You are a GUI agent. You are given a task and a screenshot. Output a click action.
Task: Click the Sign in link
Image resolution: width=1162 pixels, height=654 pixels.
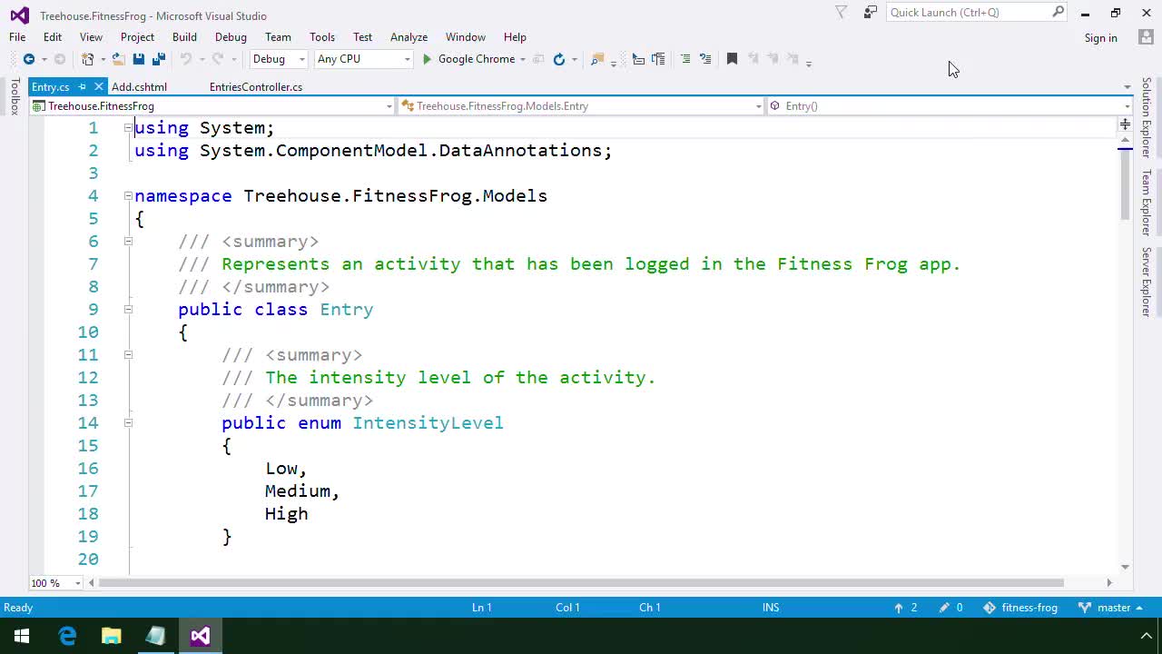coord(1100,38)
